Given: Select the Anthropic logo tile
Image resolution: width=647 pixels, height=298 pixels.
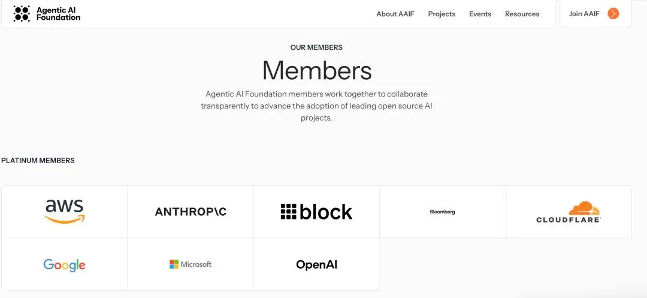Looking at the screenshot, I should 191,212.
